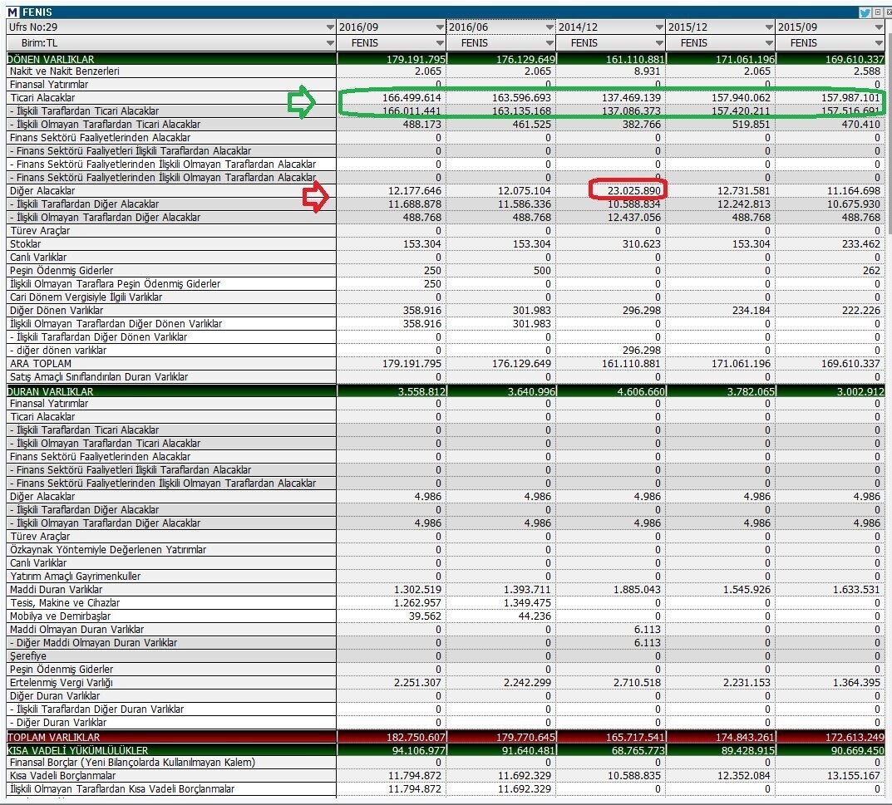Open FENIS ticker dropdown under 2016/09
Viewport: 892px width, 805px height.
(440, 43)
